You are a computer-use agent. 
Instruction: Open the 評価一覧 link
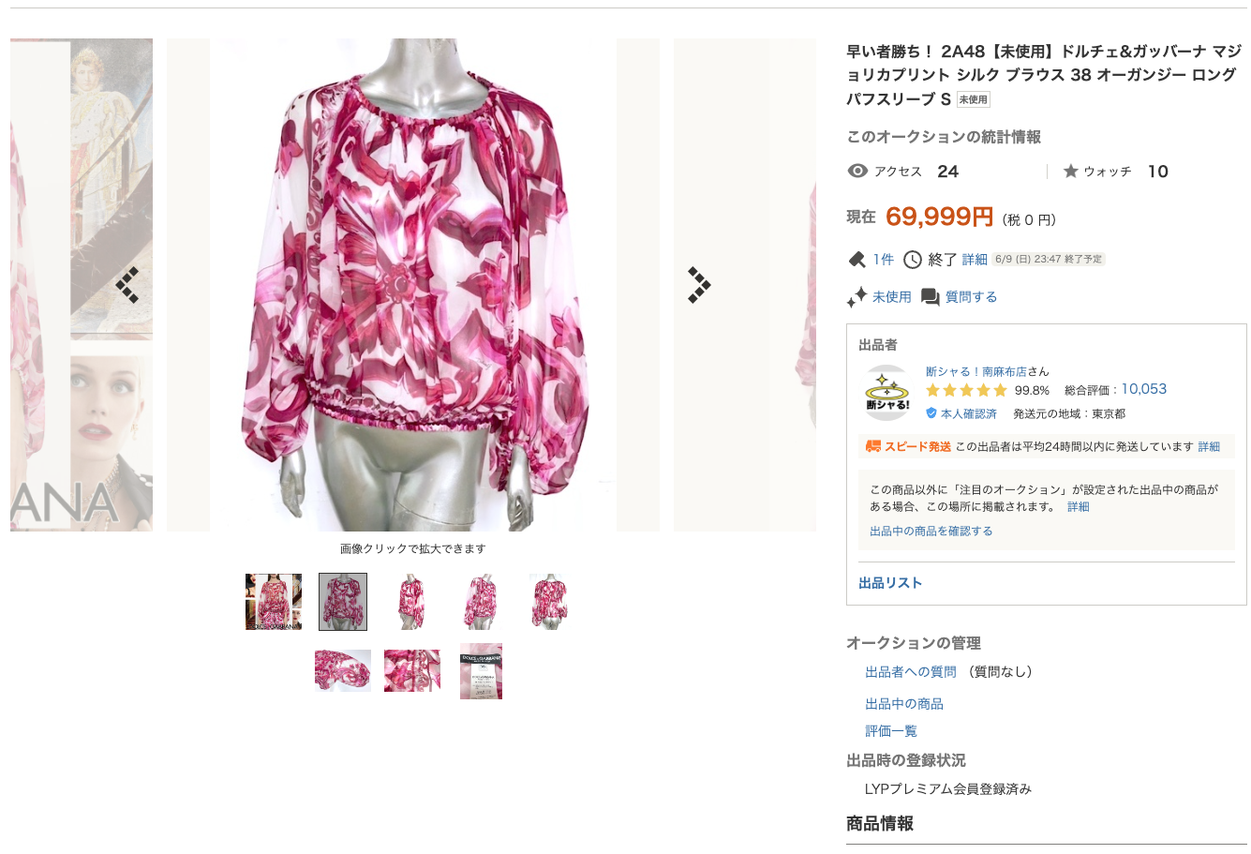[891, 731]
